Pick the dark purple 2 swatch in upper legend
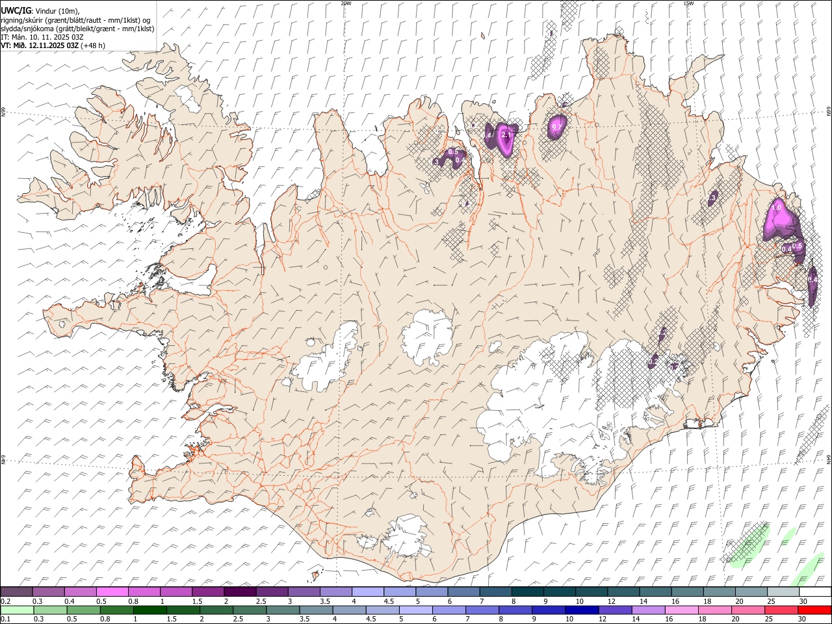The image size is (832, 624). [240, 591]
